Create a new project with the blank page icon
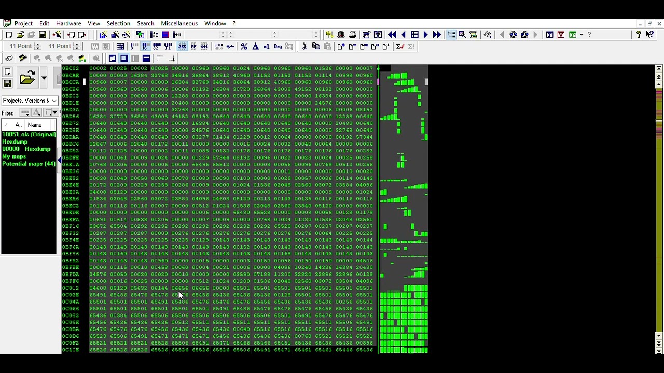 (9, 35)
